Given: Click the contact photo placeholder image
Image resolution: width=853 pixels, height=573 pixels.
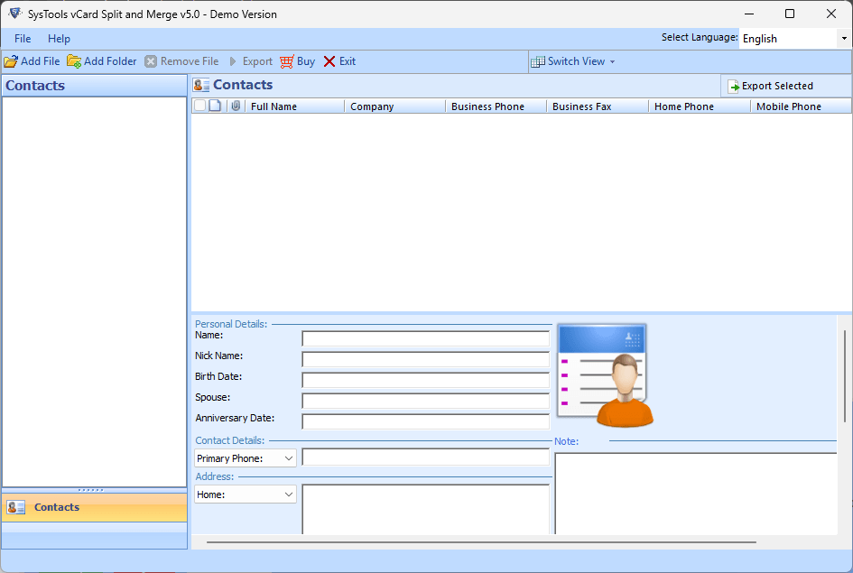Looking at the screenshot, I should coord(606,375).
